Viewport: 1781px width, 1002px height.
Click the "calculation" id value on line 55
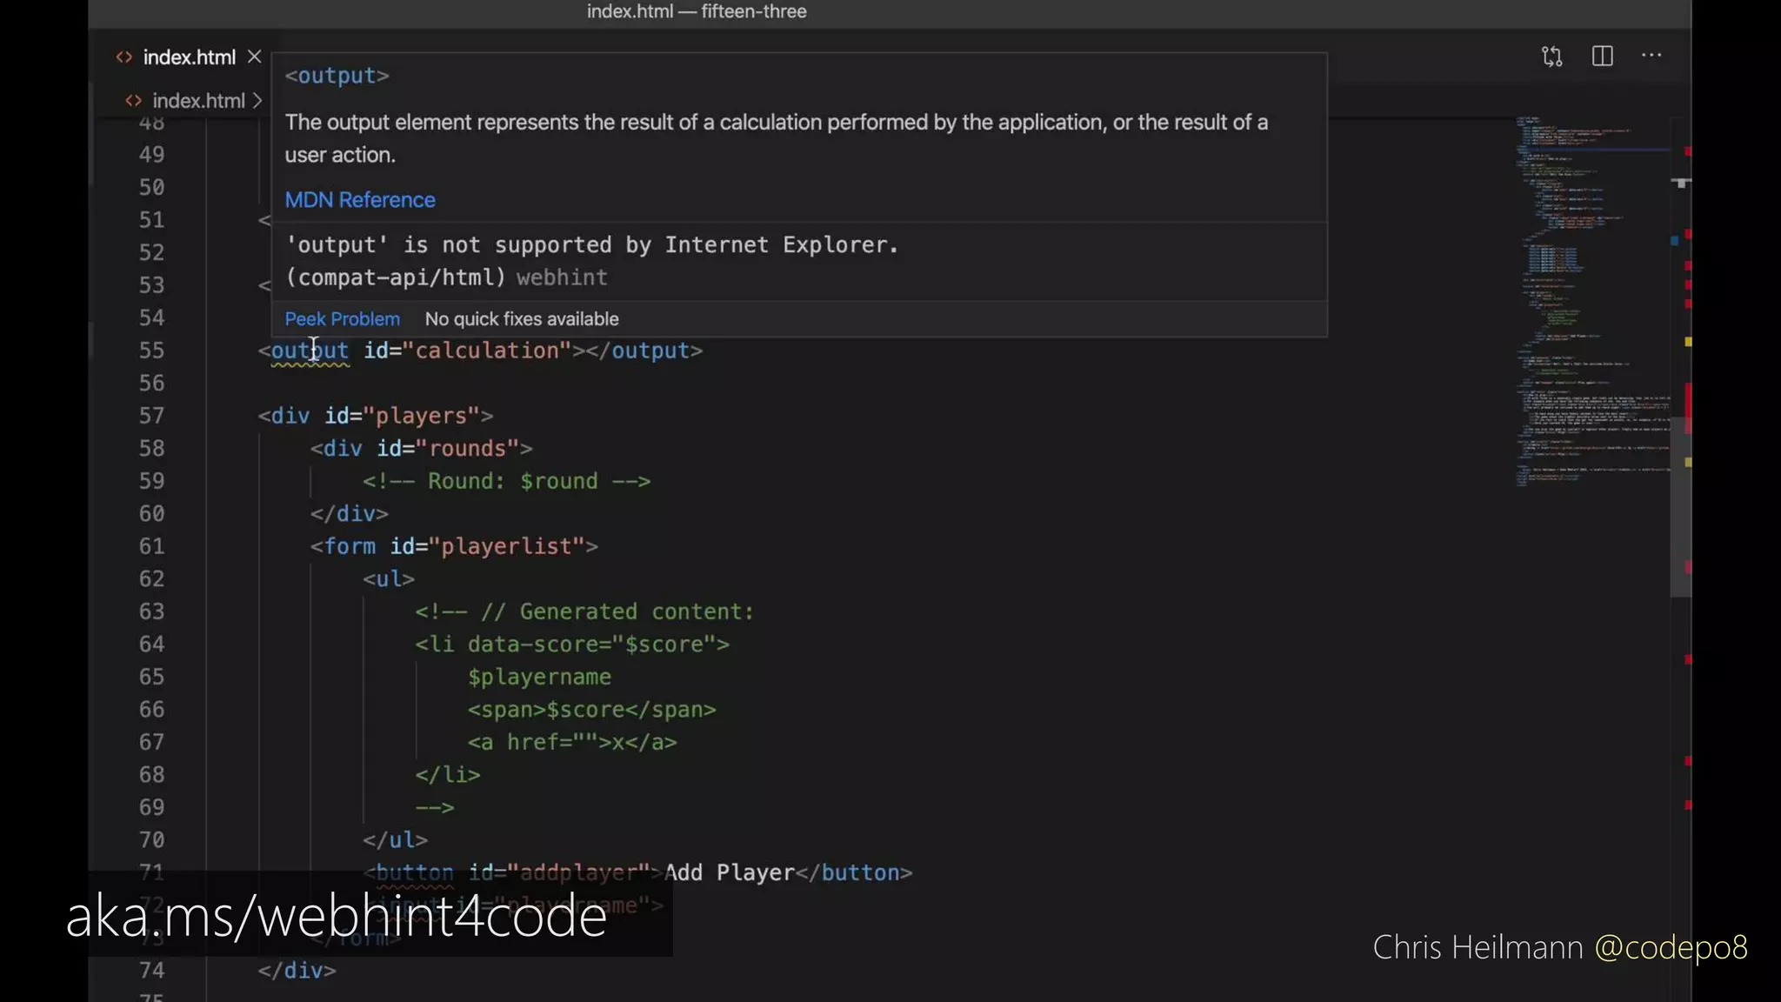point(487,351)
